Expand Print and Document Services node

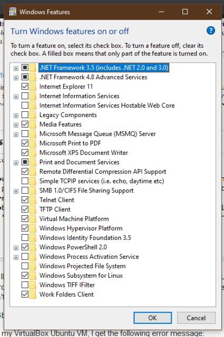point(16,163)
